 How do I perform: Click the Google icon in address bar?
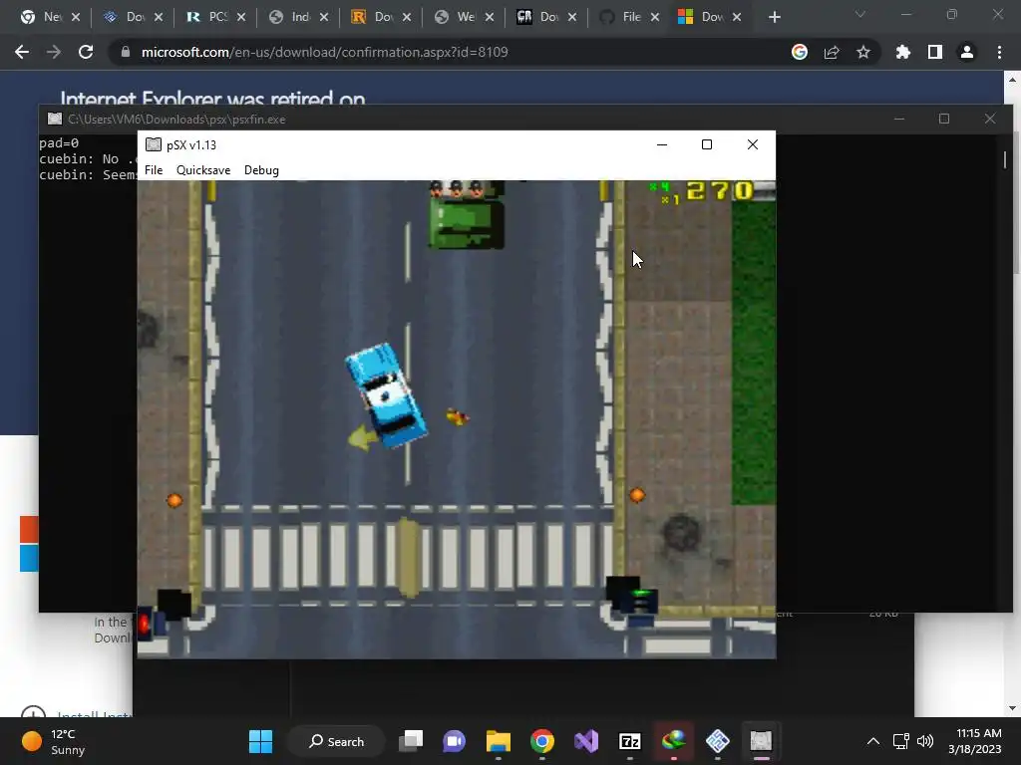coord(800,52)
